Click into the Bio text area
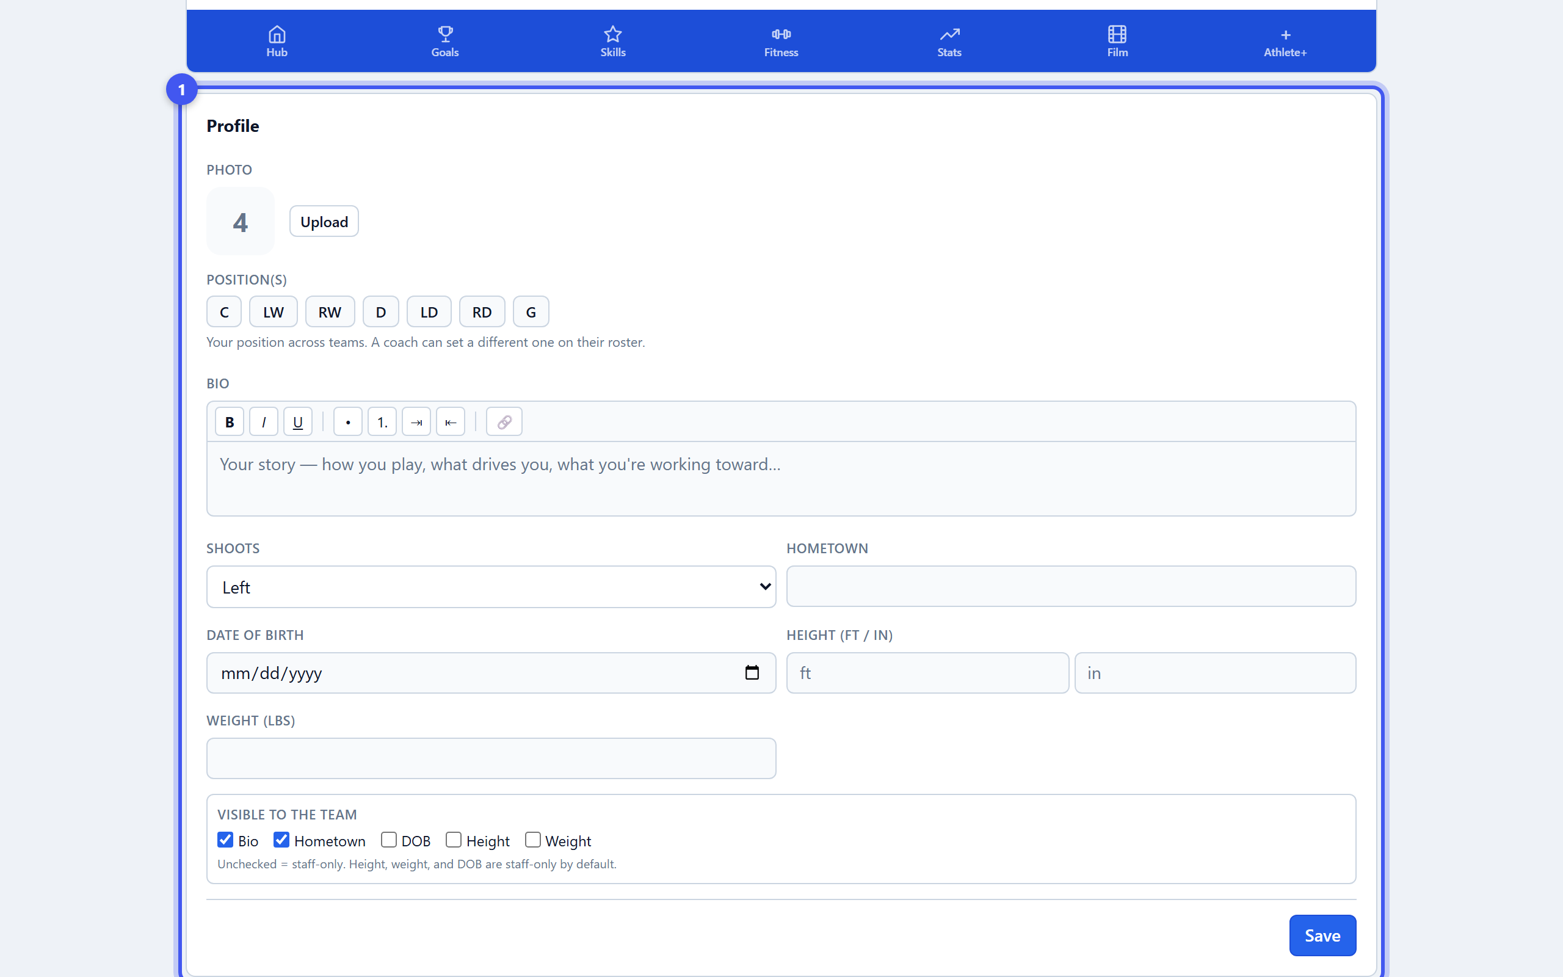This screenshot has height=977, width=1563. [x=781, y=479]
